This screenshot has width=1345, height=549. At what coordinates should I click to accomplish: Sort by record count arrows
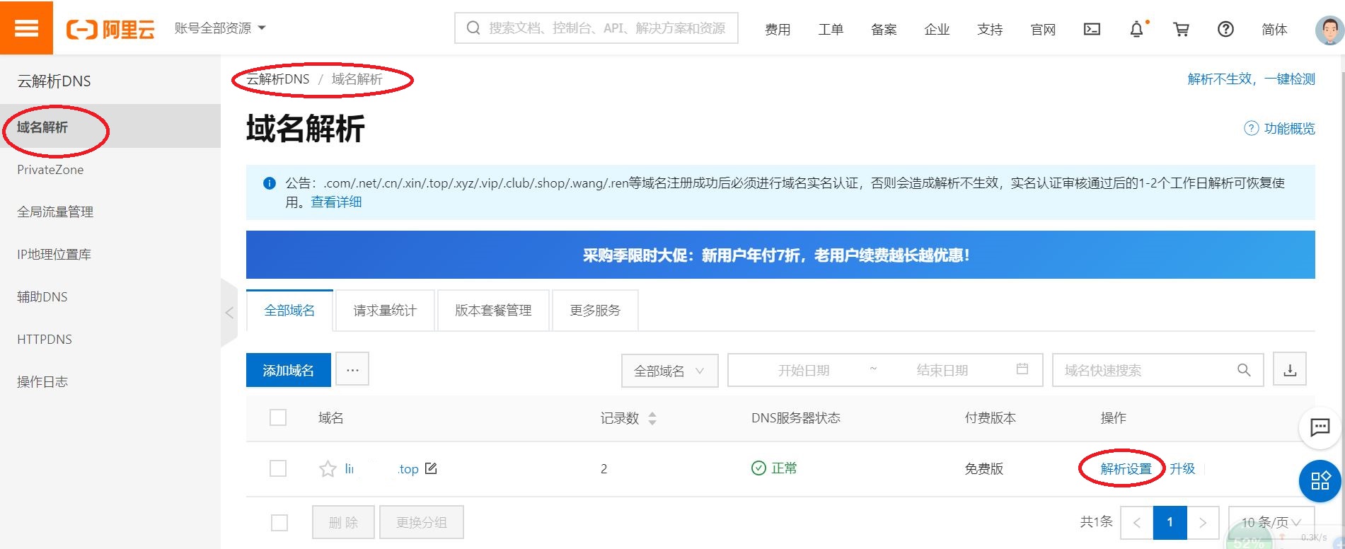[652, 418]
